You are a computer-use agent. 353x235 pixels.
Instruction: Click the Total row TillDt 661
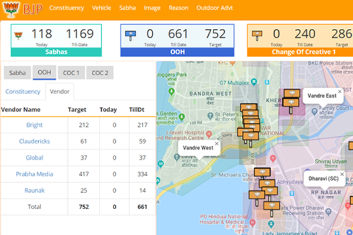(142, 207)
